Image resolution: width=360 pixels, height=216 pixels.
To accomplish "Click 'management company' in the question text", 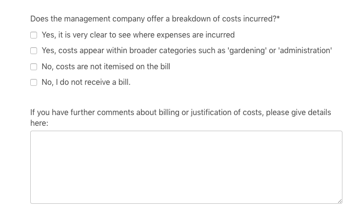I will tap(104, 19).
